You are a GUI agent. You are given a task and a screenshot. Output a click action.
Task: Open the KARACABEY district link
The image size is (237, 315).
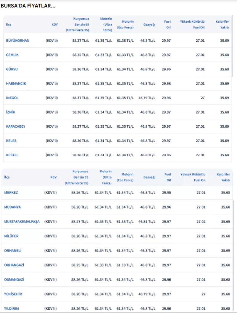[16, 127]
